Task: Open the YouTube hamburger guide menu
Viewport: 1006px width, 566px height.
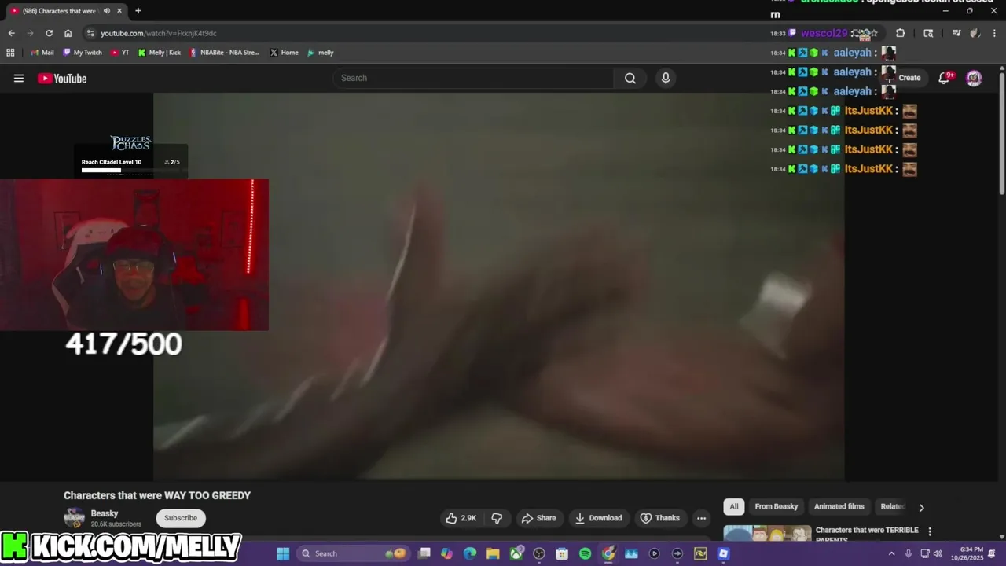Action: (19, 78)
